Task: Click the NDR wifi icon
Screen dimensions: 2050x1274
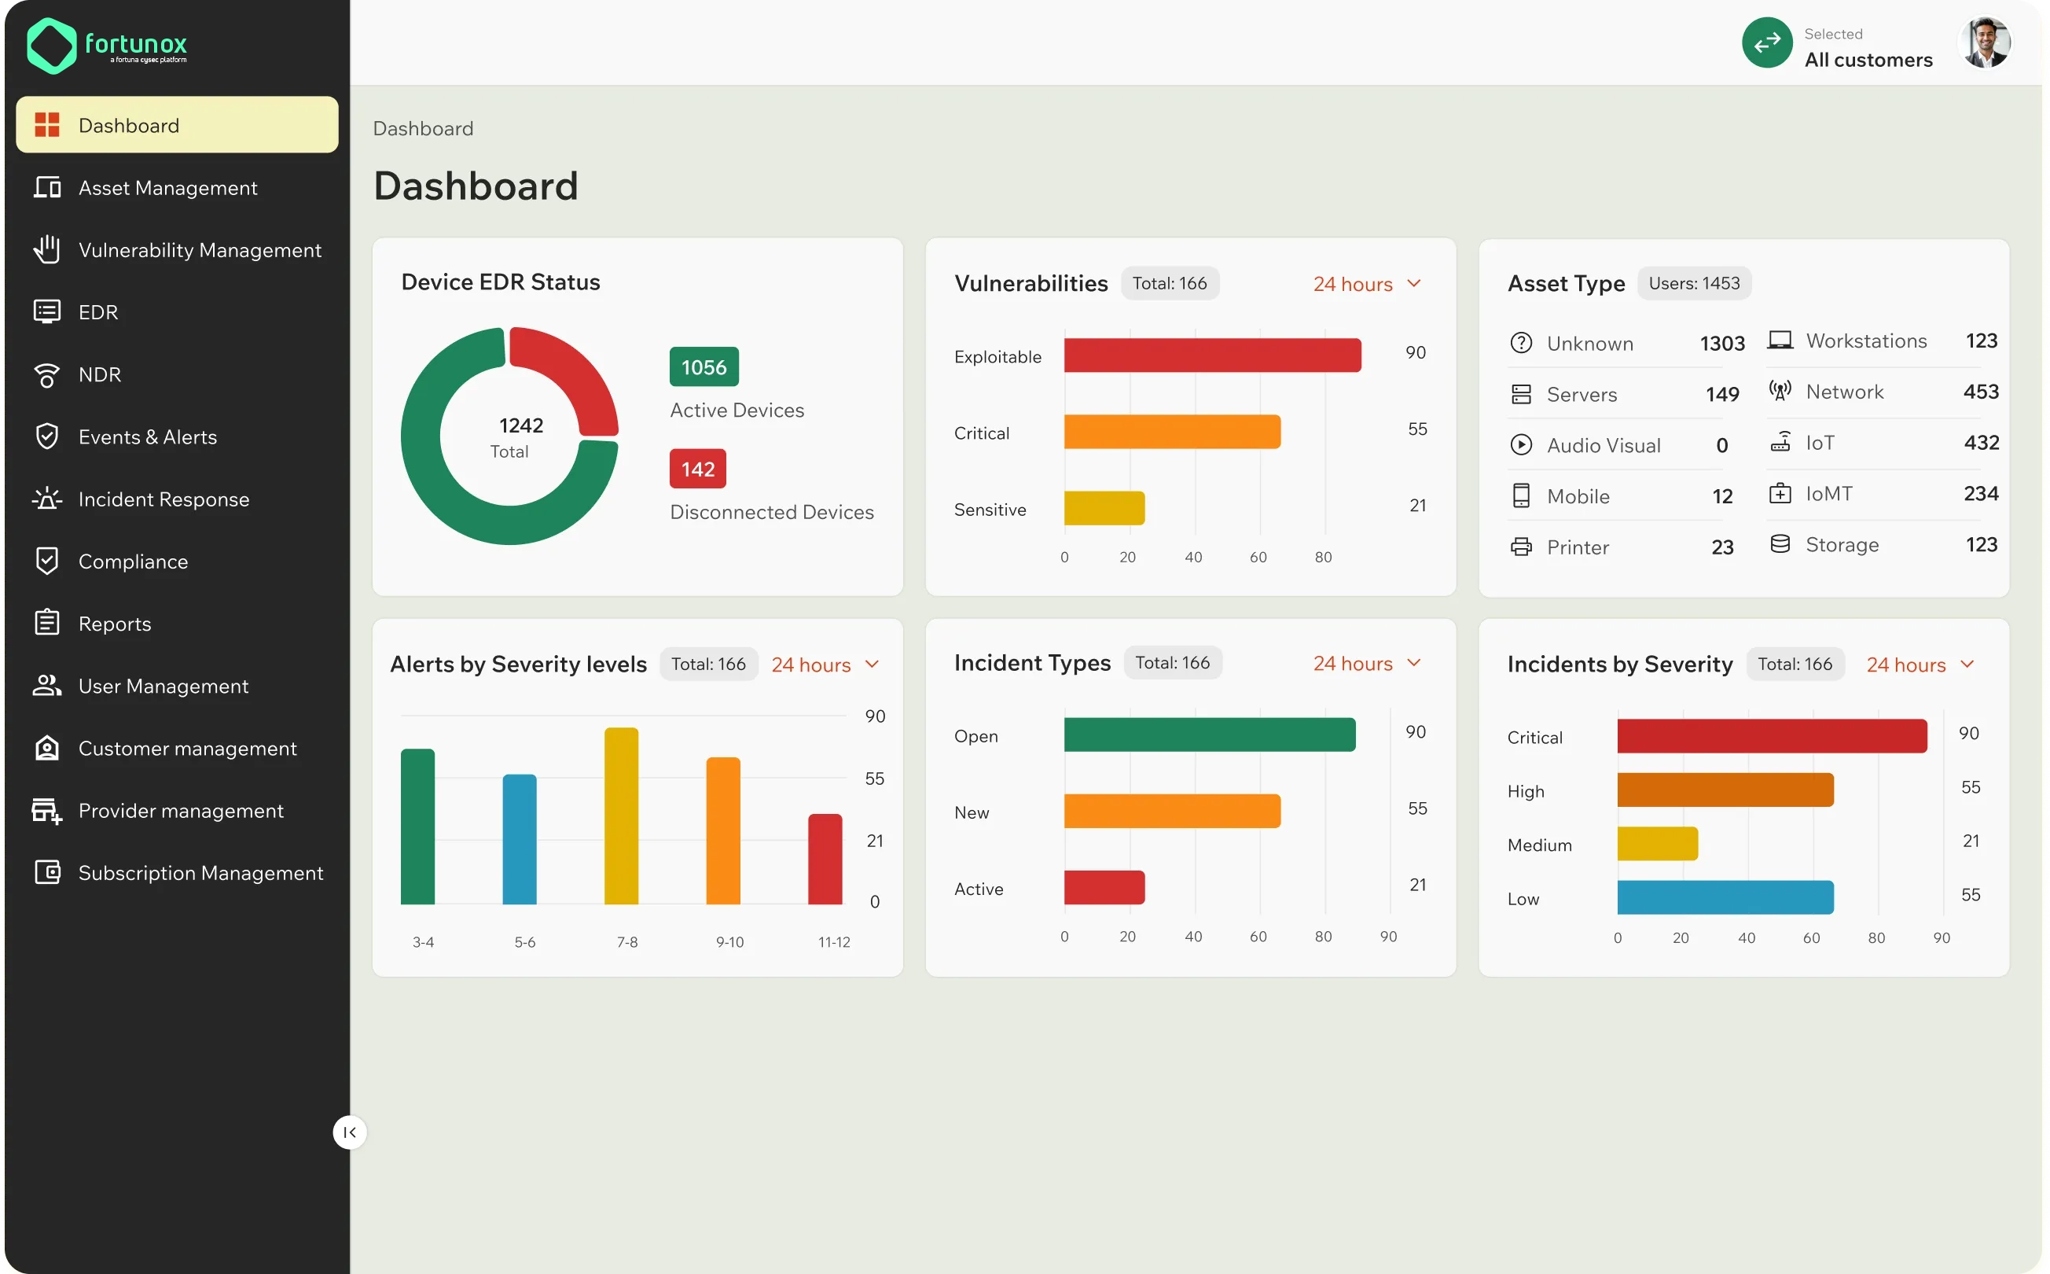Action: [47, 375]
